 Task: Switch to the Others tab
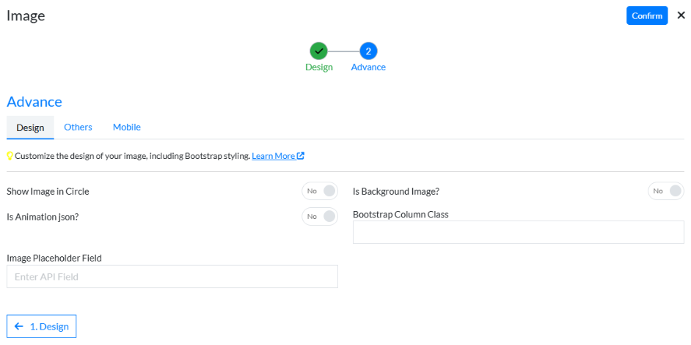(x=78, y=127)
